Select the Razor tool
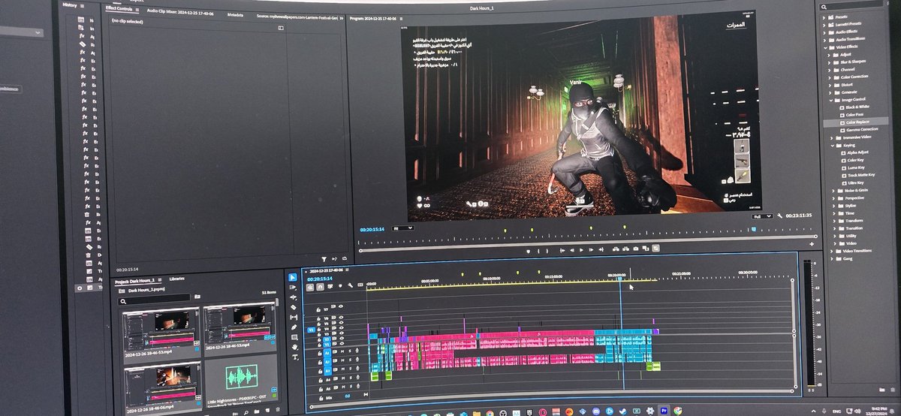Viewport: 901px width, 416px height. (294, 307)
